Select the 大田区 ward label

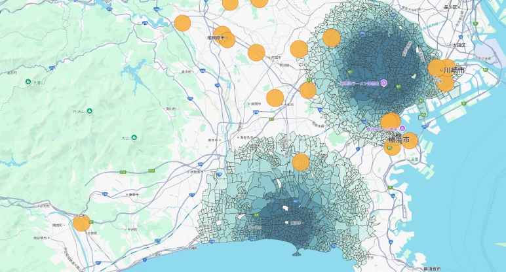pyautogui.click(x=458, y=45)
